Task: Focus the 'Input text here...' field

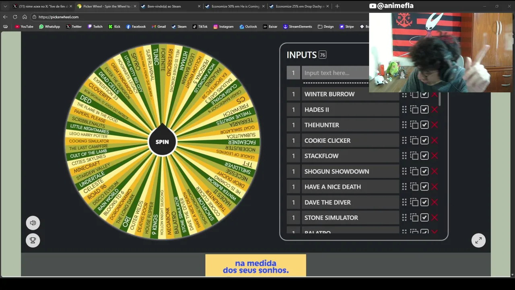Action: click(x=336, y=73)
